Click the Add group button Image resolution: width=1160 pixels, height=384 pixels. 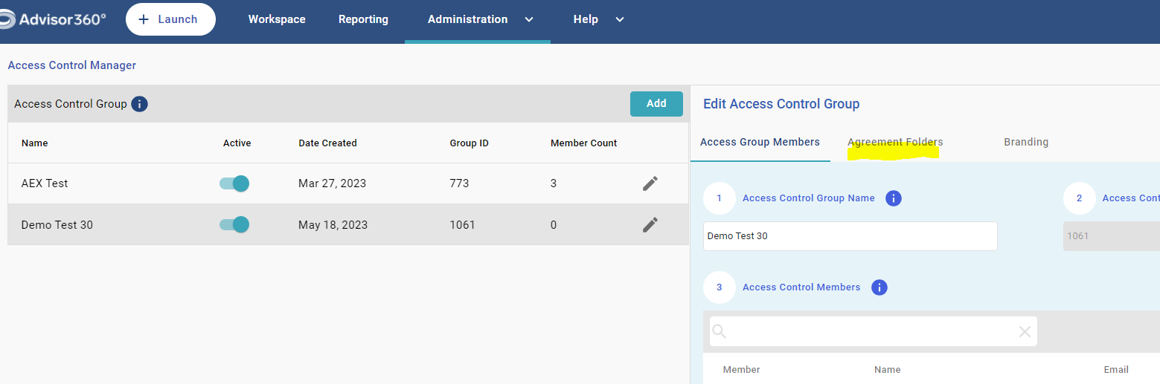click(656, 104)
